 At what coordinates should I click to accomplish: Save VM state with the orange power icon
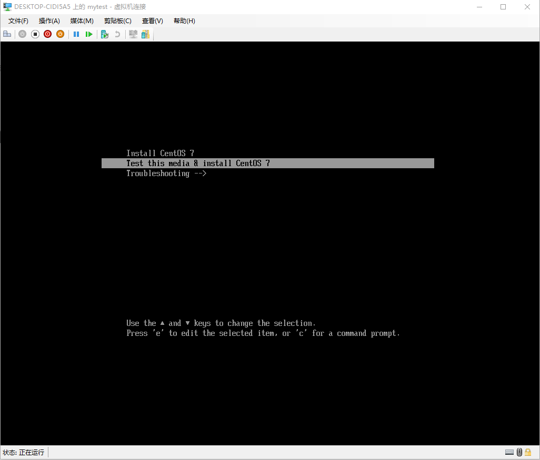pos(61,34)
